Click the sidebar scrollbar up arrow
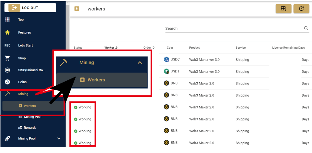This screenshot has width=312, height=153. tap(68, 3)
